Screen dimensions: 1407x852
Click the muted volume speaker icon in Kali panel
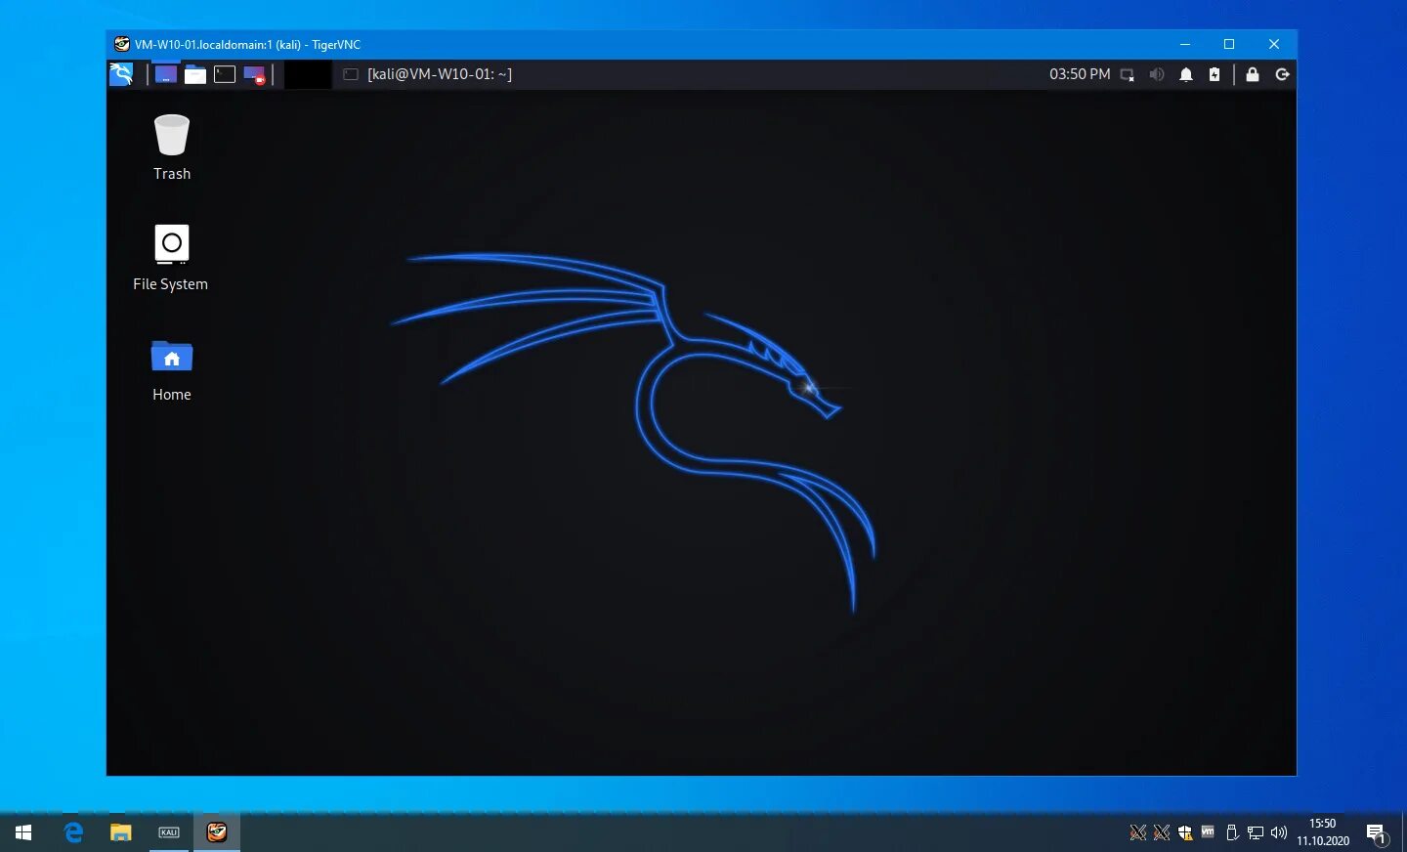click(1157, 74)
